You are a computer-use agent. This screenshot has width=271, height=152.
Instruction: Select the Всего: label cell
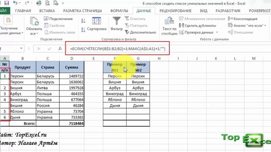coord(22,123)
